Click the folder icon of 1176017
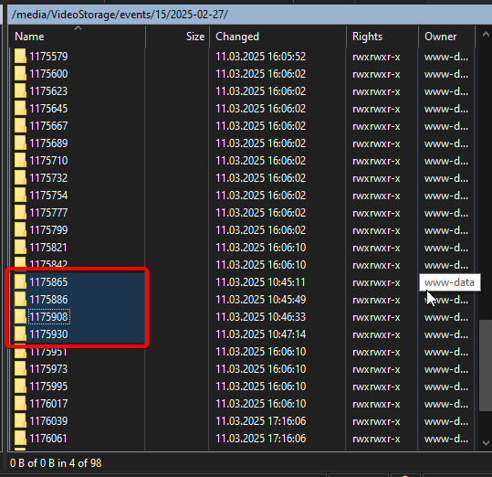Viewport: 492px width, 477px height. click(x=20, y=404)
